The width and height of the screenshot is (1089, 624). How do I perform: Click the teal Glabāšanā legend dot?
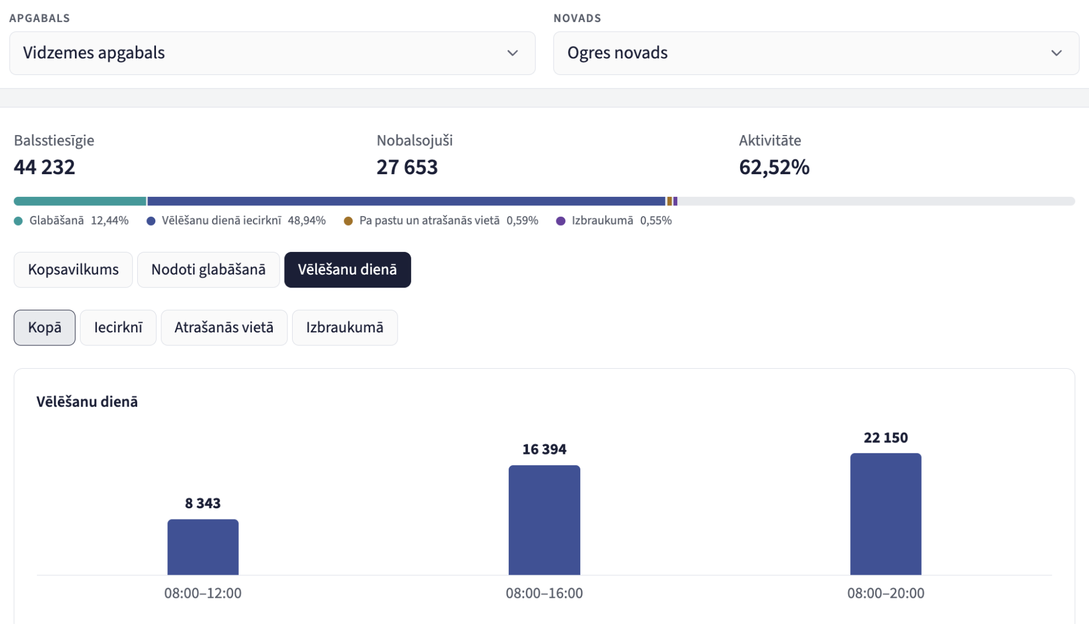[18, 221]
